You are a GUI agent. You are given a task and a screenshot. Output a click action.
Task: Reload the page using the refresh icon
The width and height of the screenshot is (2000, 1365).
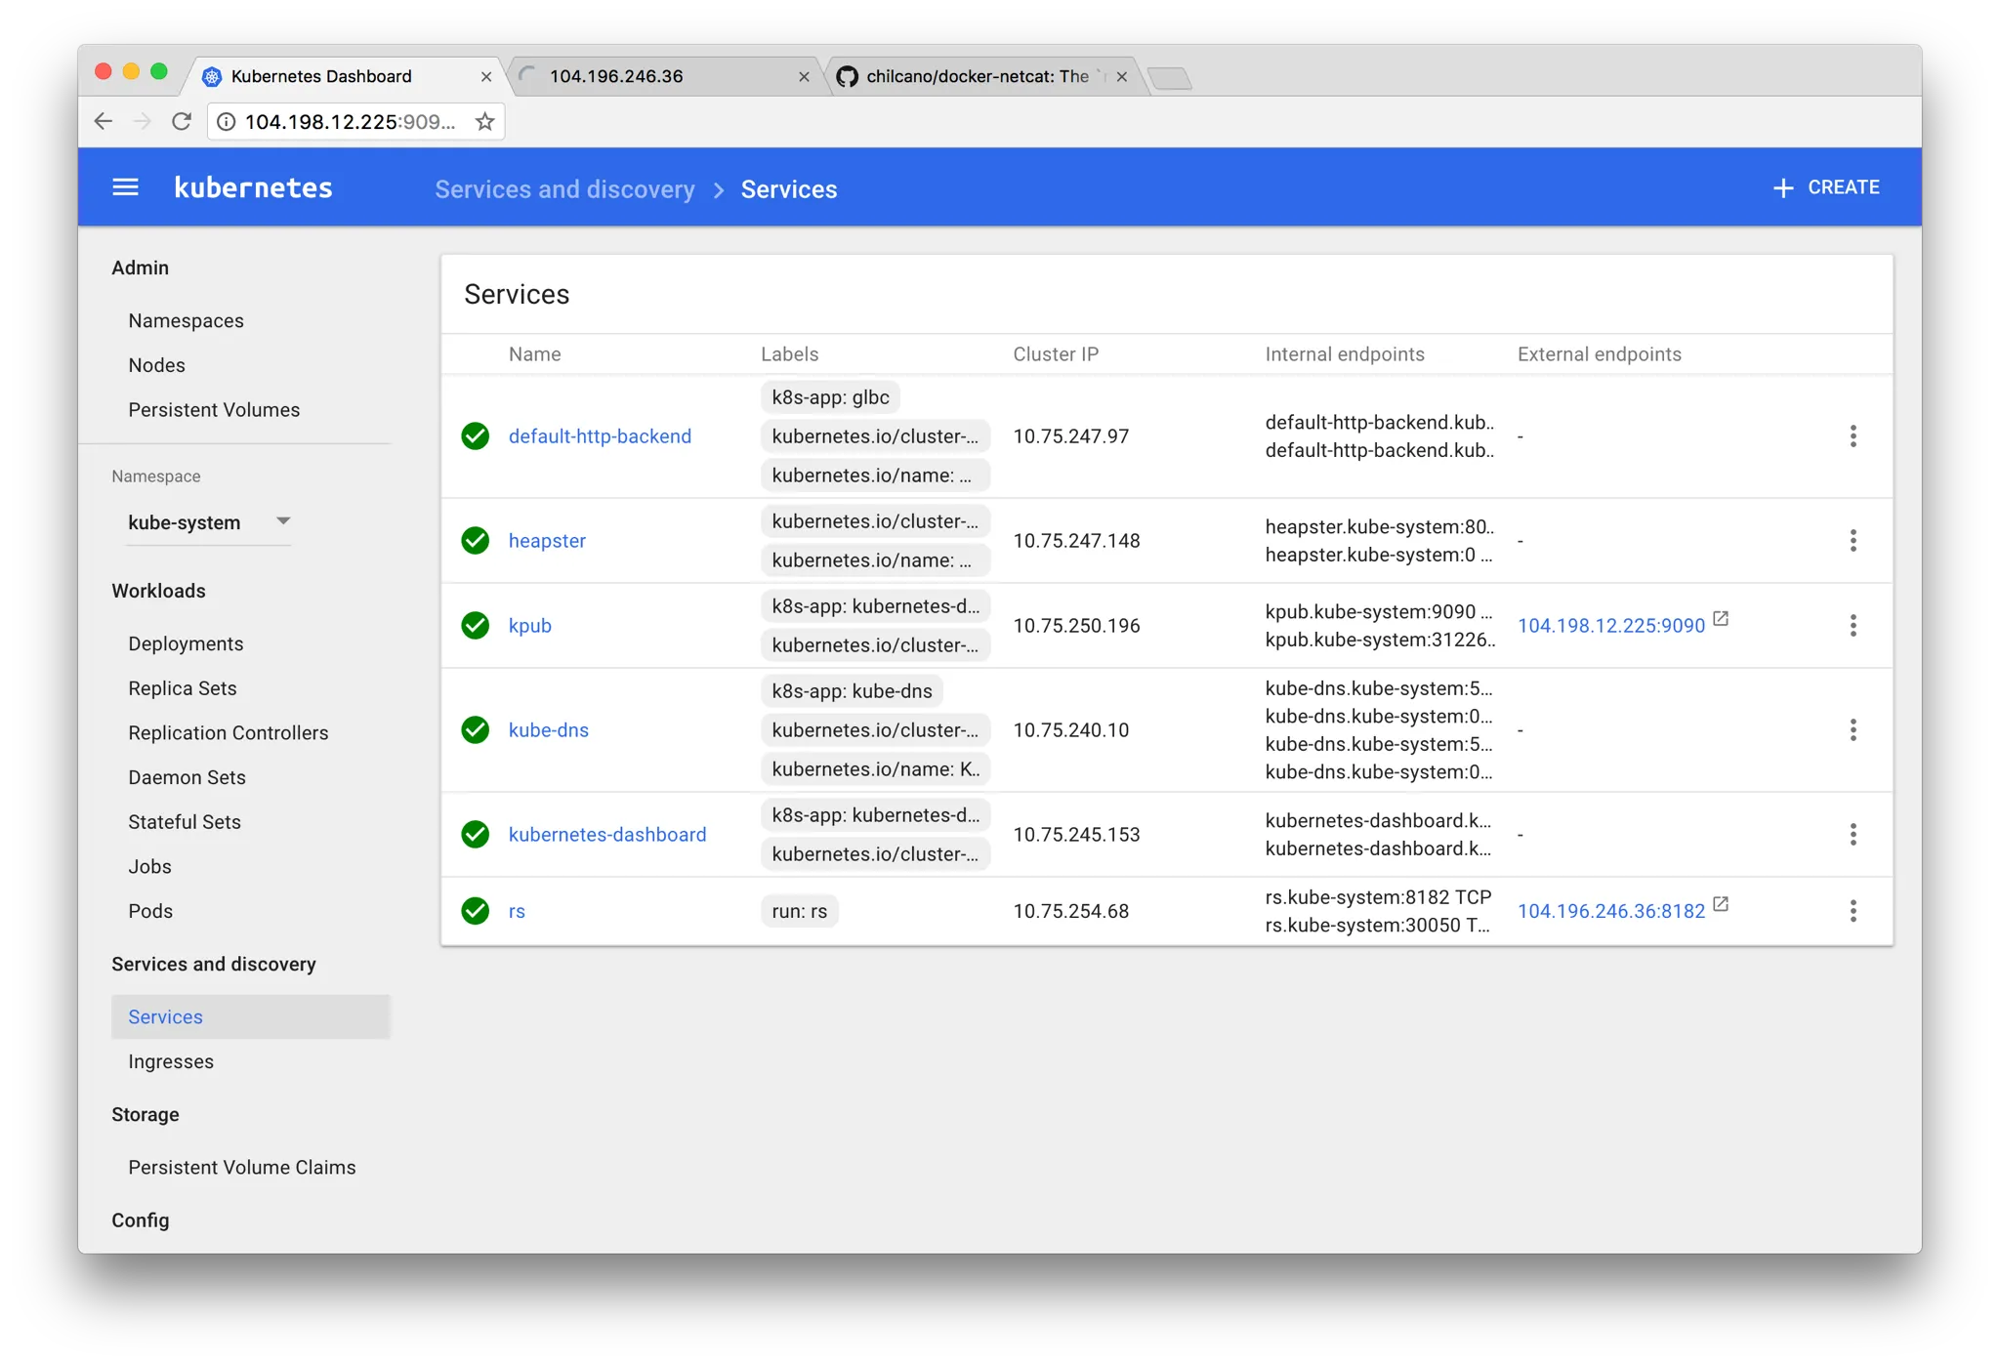point(182,121)
